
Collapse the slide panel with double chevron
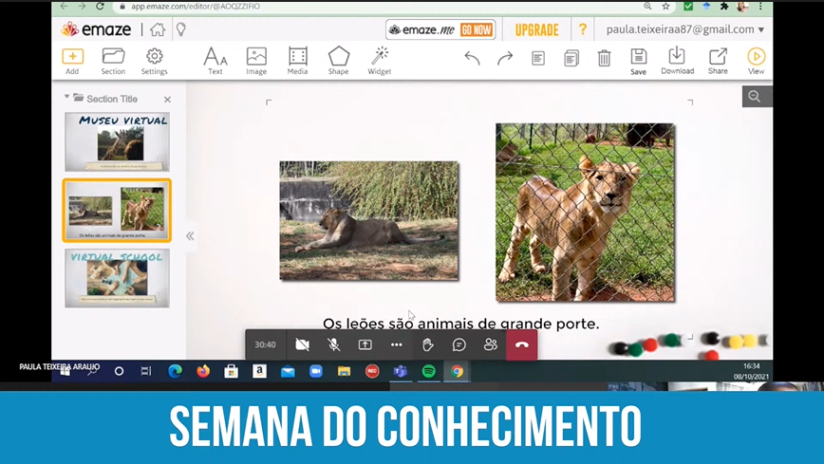[x=190, y=235]
